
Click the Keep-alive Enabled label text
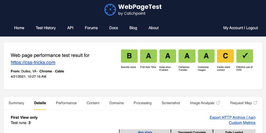[165, 69]
